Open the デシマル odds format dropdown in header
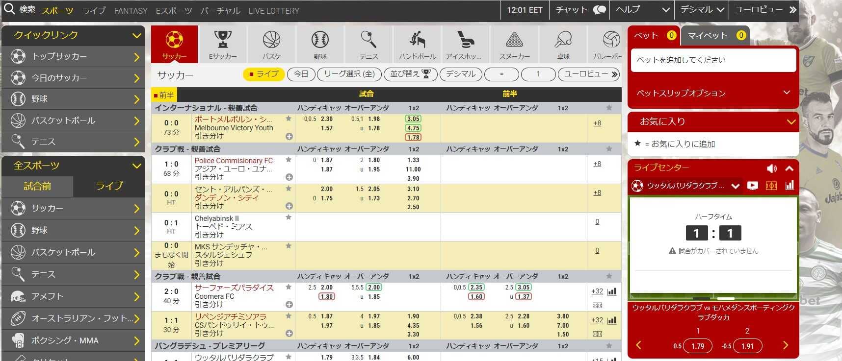This screenshot has width=842, height=361. 702,10
